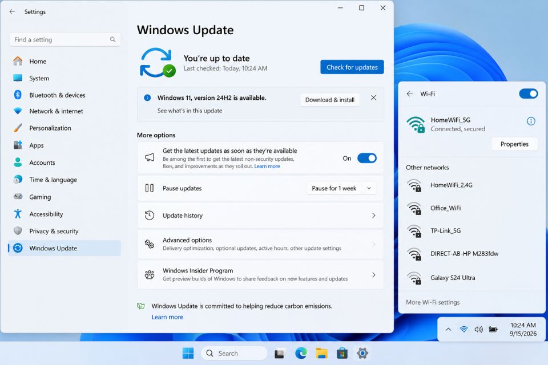Click the Windows Update sync status icon
This screenshot has width=548, height=365.
pyautogui.click(x=158, y=63)
